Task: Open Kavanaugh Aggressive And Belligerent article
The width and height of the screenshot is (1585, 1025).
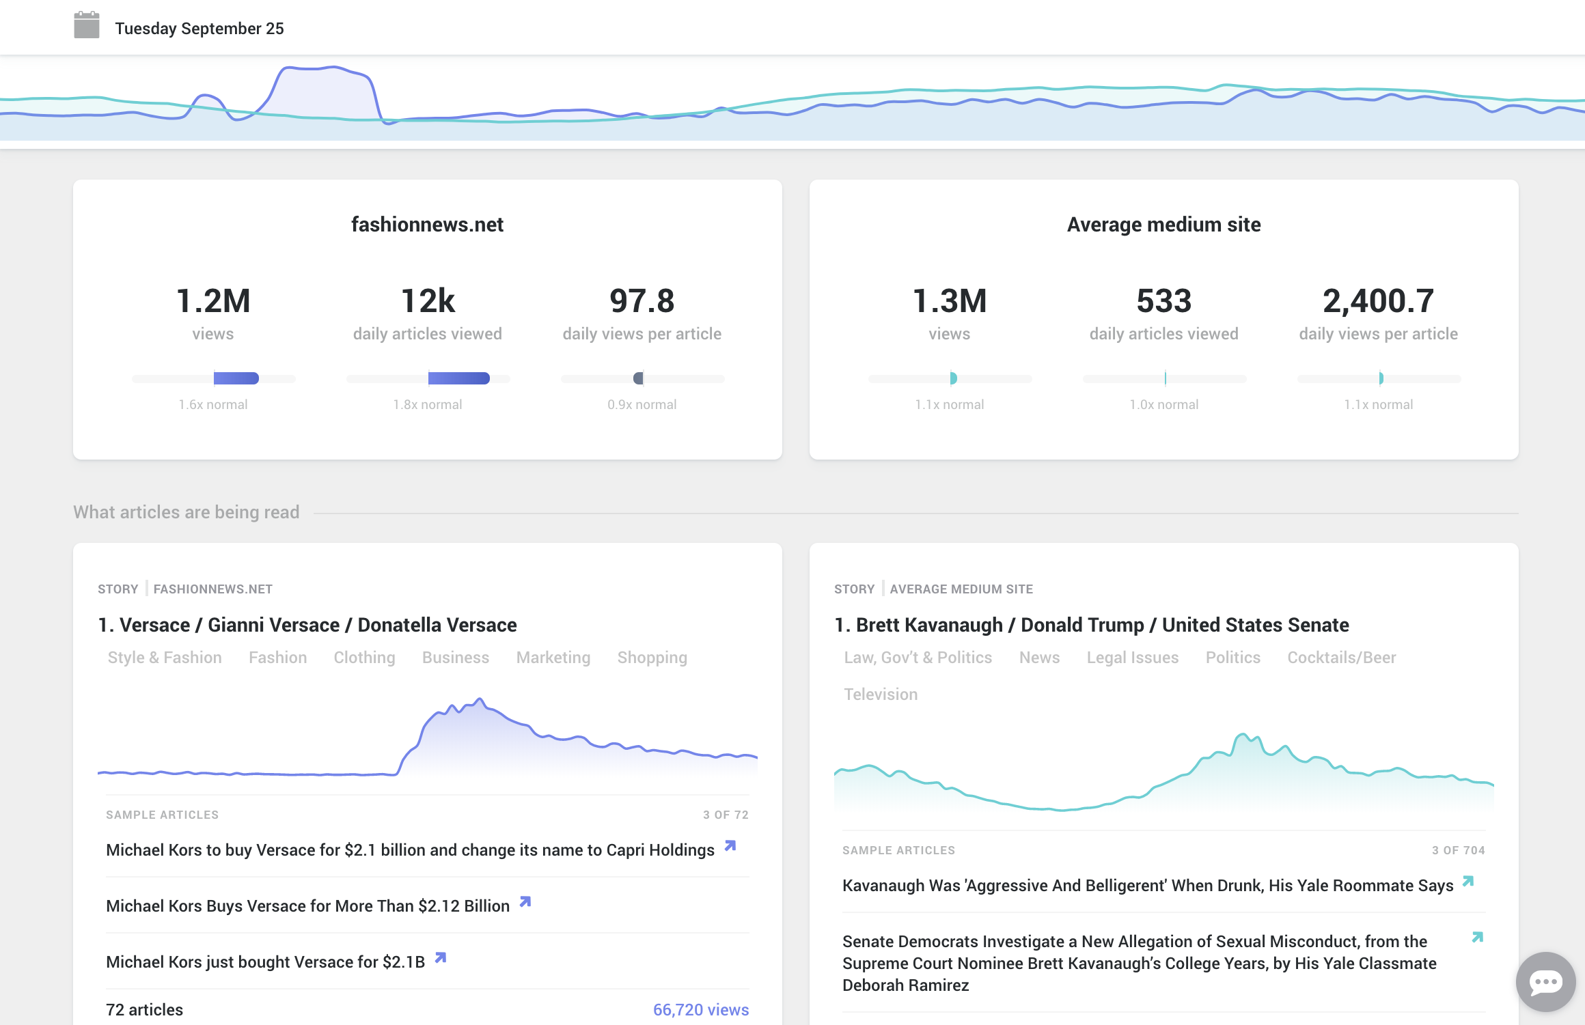Action: coord(1148,885)
